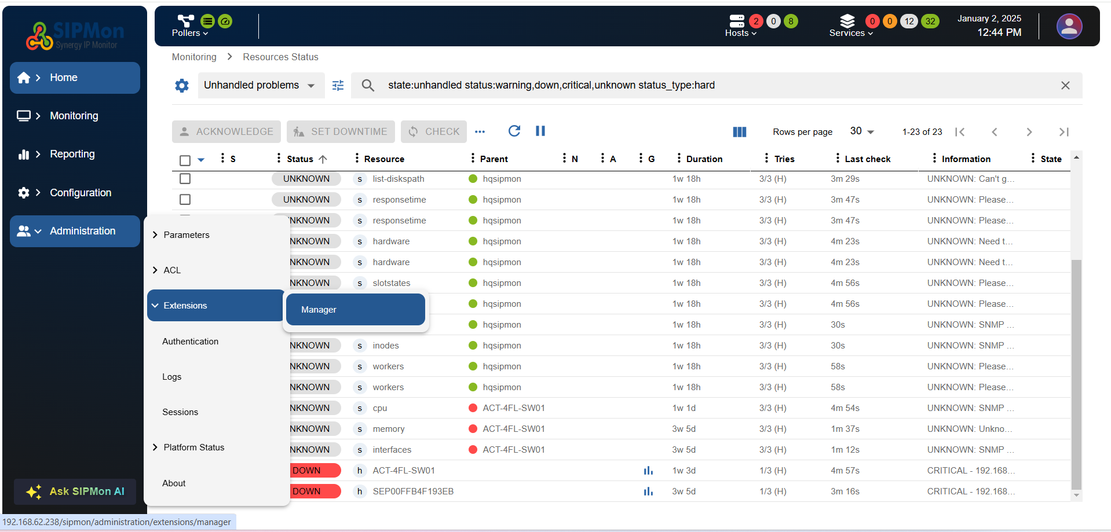Click the settings gear beside the filter dropdown
The image size is (1111, 532).
click(x=182, y=86)
